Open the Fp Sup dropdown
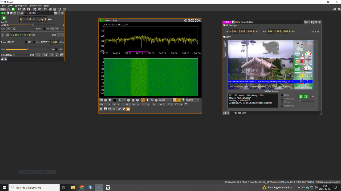Viewport: 341px width, 191px height. pos(54,28)
